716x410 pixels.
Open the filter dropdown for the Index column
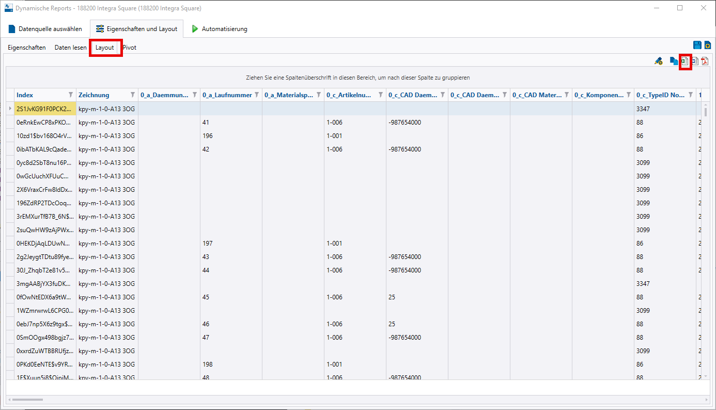(70, 95)
